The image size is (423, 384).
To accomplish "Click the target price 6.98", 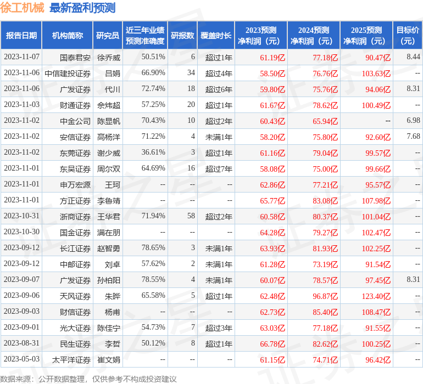I will click(413, 121).
